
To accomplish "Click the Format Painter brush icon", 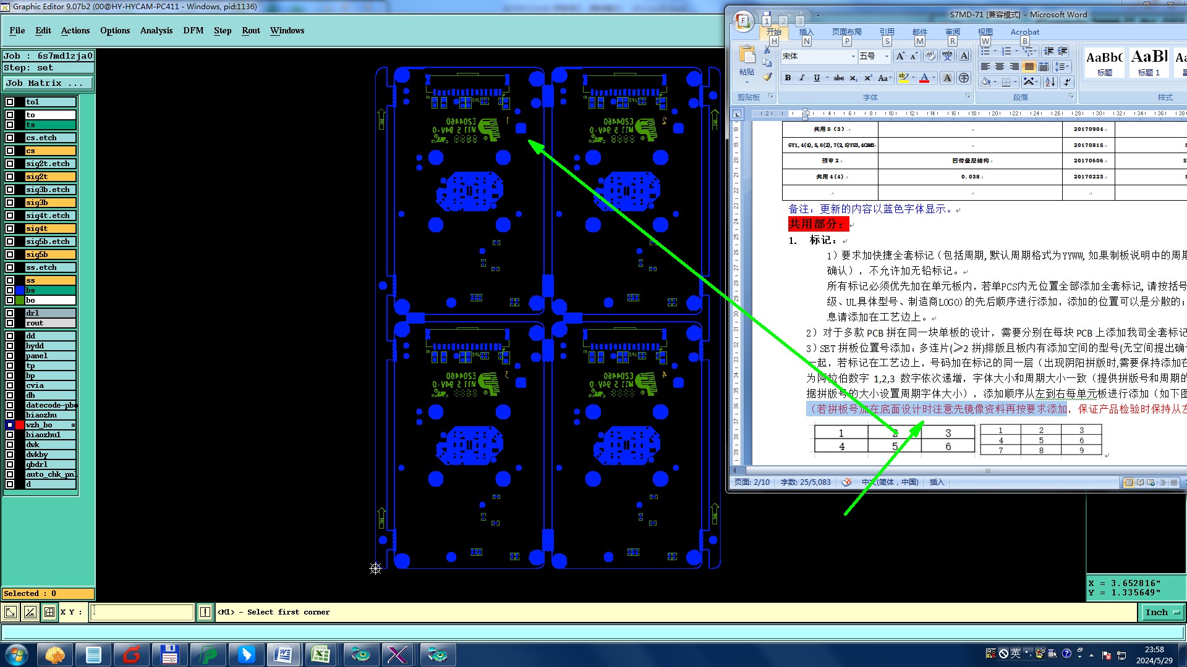I will pyautogui.click(x=767, y=77).
